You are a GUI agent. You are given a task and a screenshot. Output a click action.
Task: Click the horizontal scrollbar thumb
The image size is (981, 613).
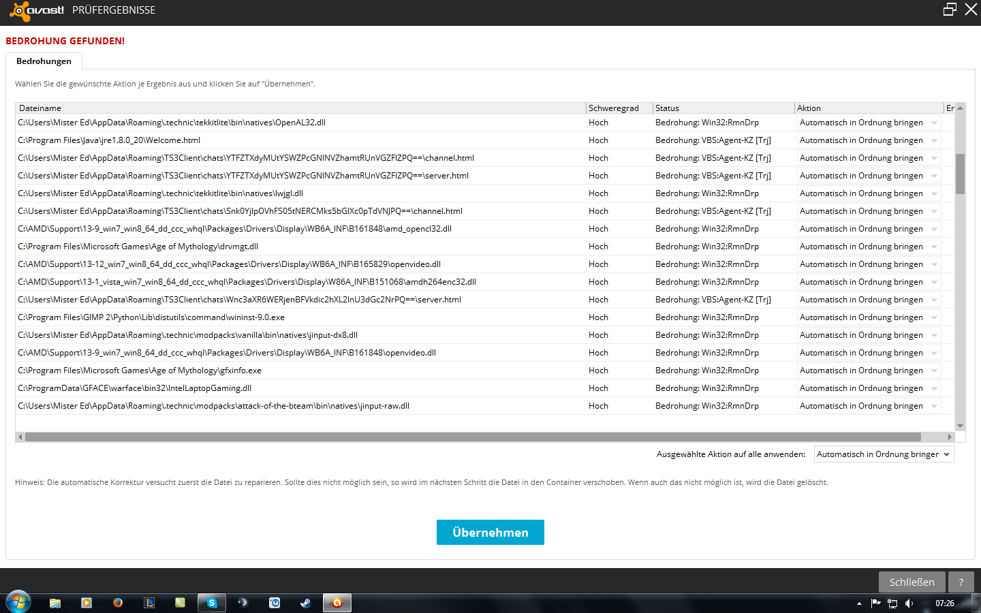point(473,437)
